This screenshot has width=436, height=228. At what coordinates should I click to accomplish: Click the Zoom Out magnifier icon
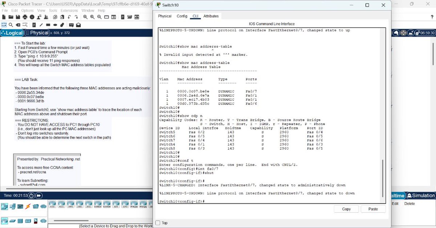(x=100, y=17)
